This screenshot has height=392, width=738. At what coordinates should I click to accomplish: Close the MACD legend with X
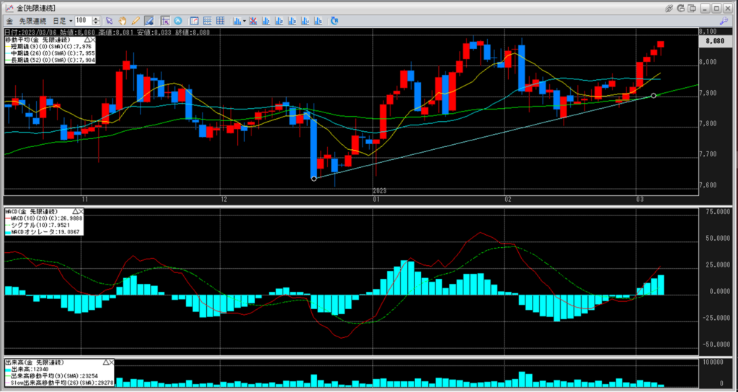click(x=81, y=211)
